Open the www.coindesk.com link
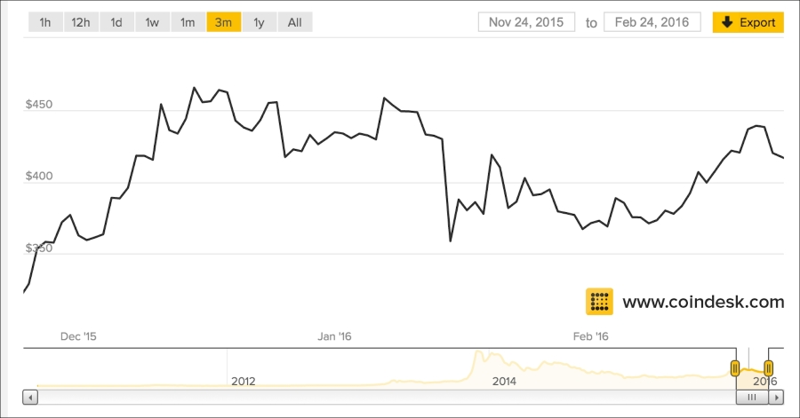This screenshot has width=800, height=418. click(x=703, y=302)
